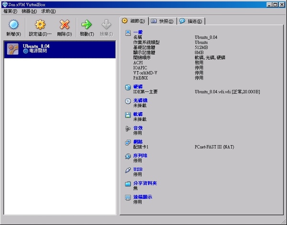Screen dimensions: 287x225
Task: Open the Network (網路) link
Action: click(x=138, y=142)
